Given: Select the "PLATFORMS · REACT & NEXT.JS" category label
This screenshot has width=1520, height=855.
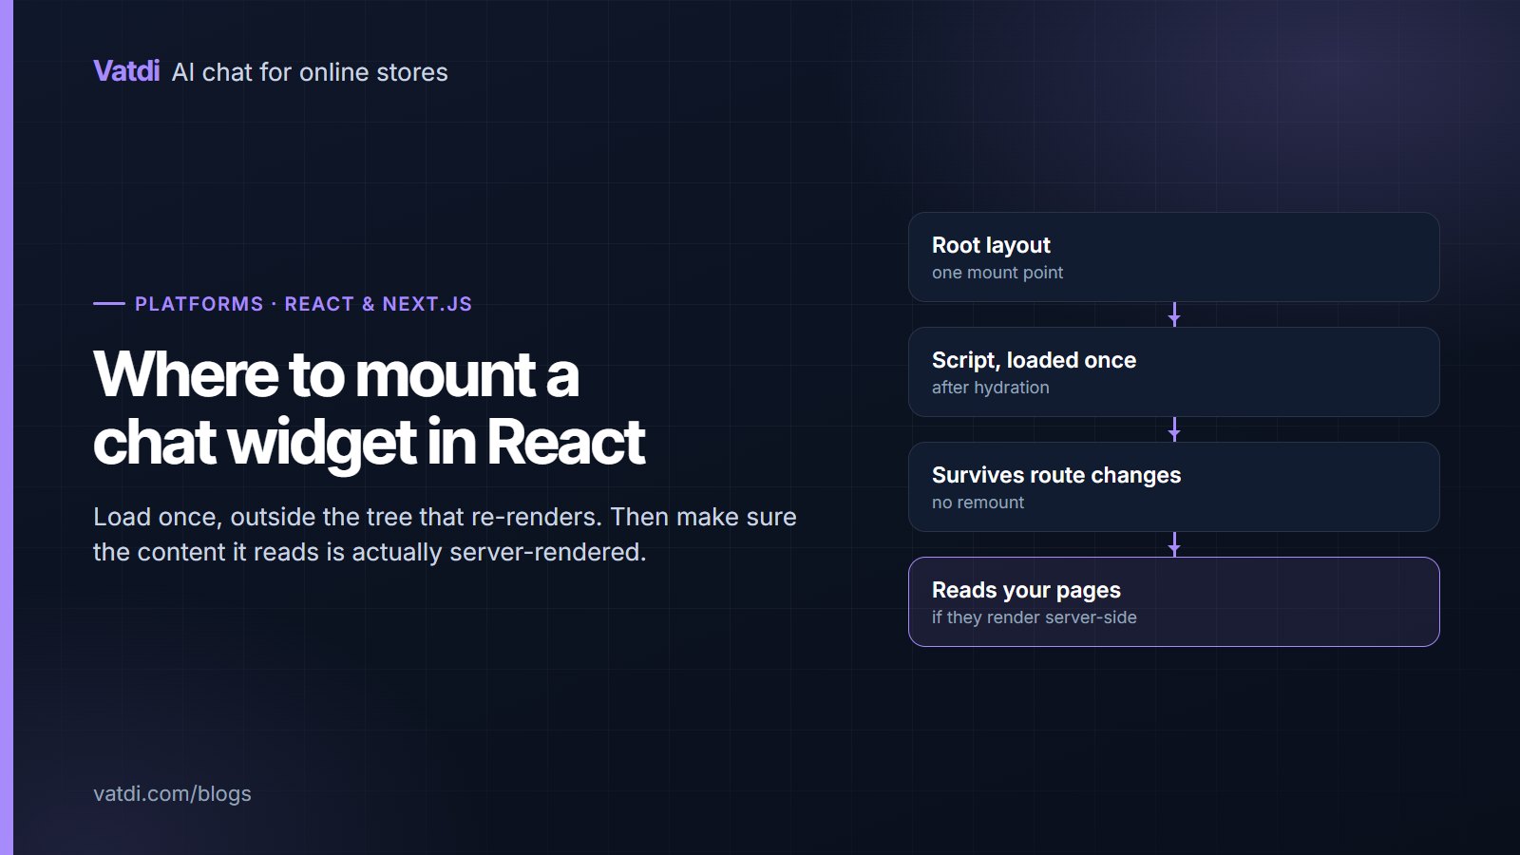Looking at the screenshot, I should (x=303, y=304).
